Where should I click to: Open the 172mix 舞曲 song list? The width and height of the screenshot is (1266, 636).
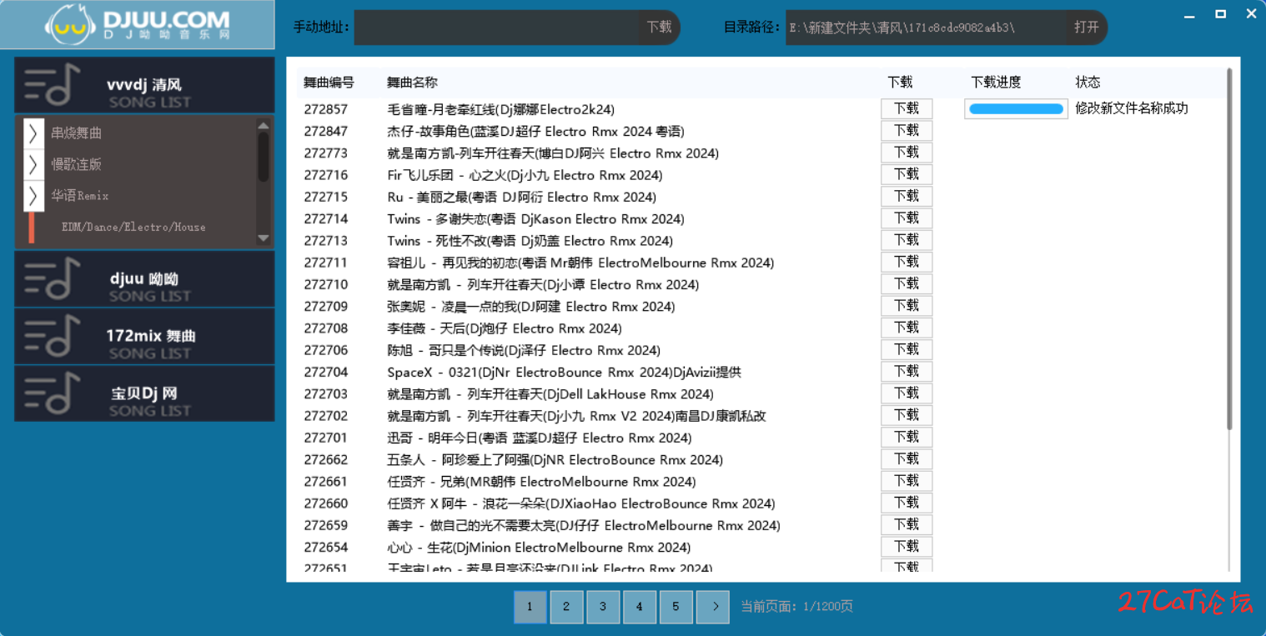pyautogui.click(x=144, y=336)
